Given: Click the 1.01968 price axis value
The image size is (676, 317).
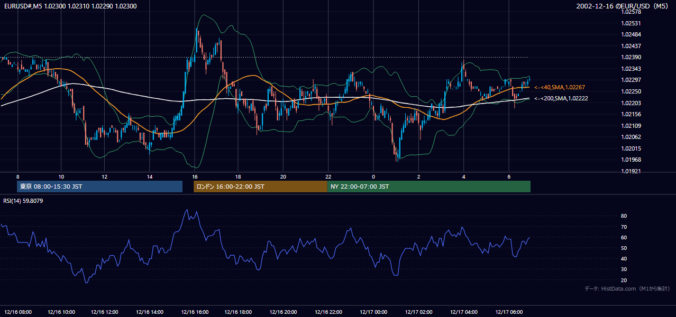Looking at the screenshot, I should (631, 160).
